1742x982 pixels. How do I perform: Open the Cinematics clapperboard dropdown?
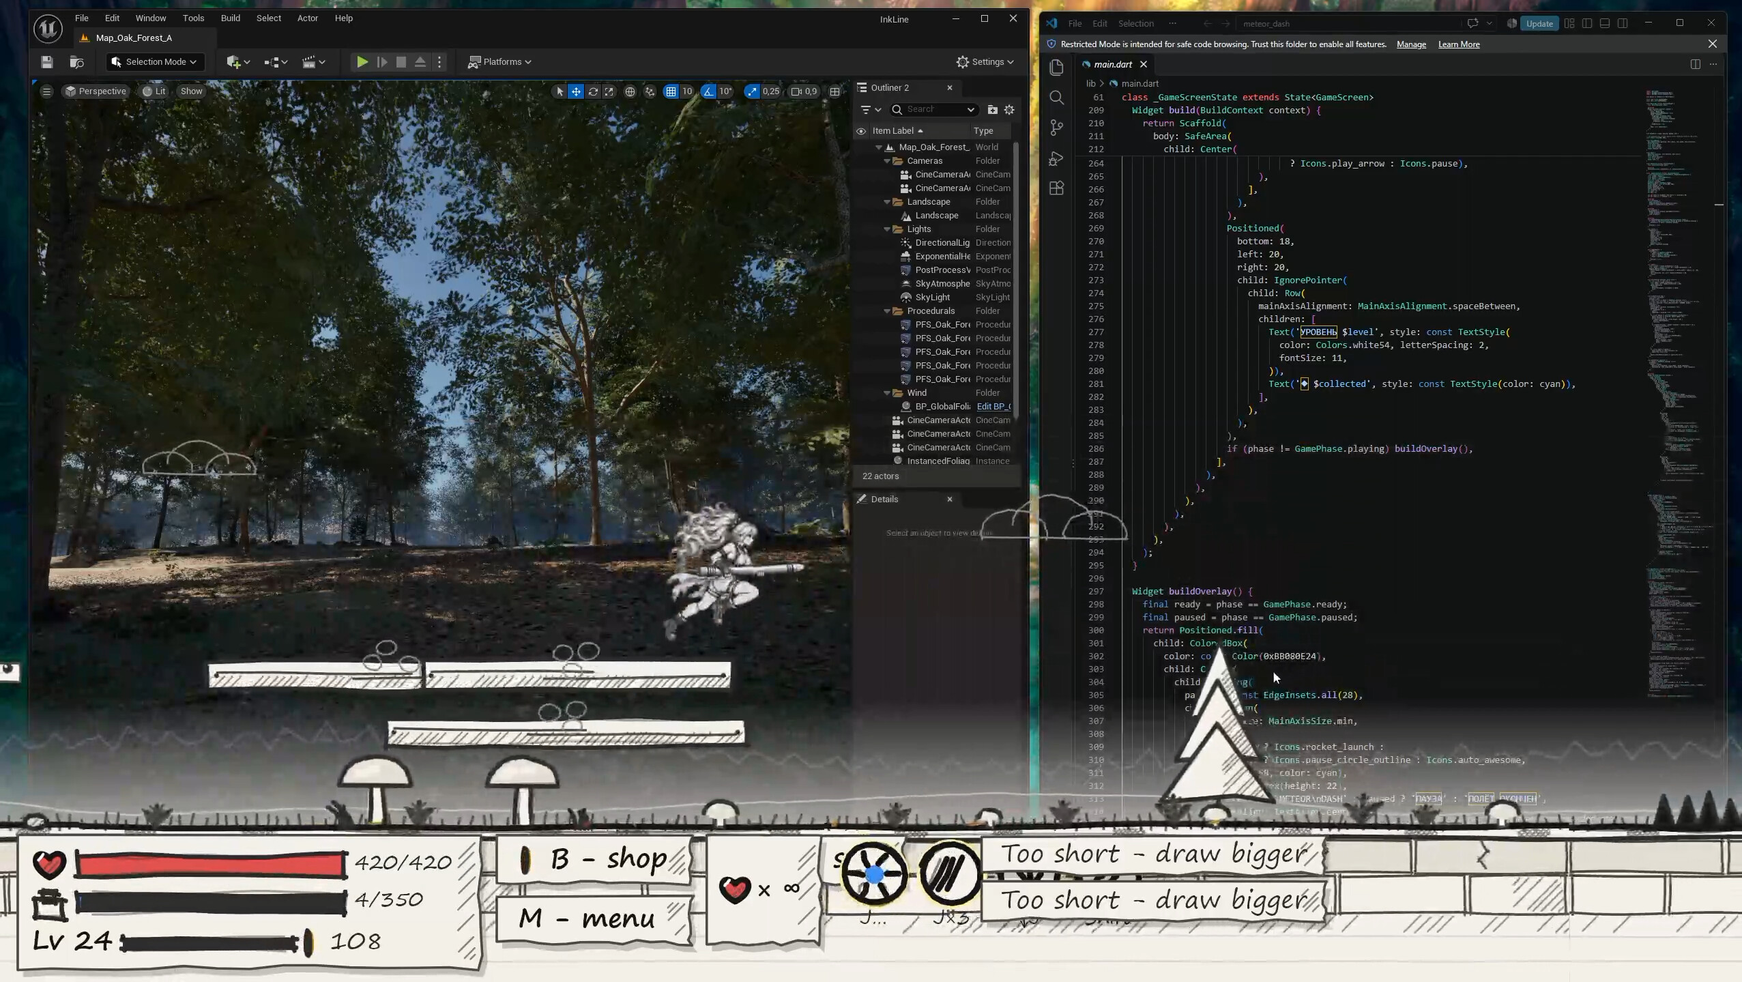314,62
